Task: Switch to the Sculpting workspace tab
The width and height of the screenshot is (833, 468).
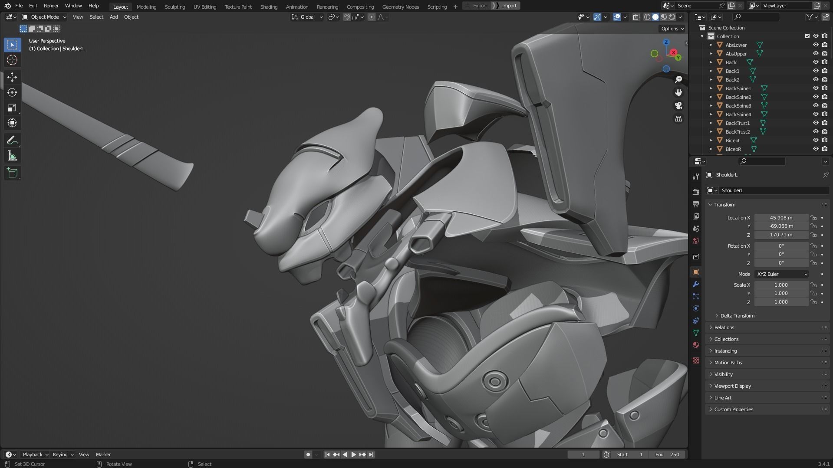Action: point(175,7)
